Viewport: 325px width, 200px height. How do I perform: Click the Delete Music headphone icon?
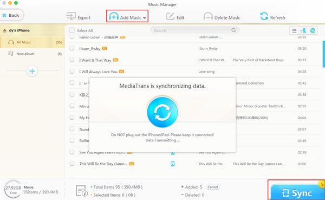[x=208, y=16]
